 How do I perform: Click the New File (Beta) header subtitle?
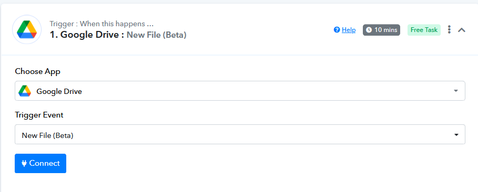coord(156,35)
